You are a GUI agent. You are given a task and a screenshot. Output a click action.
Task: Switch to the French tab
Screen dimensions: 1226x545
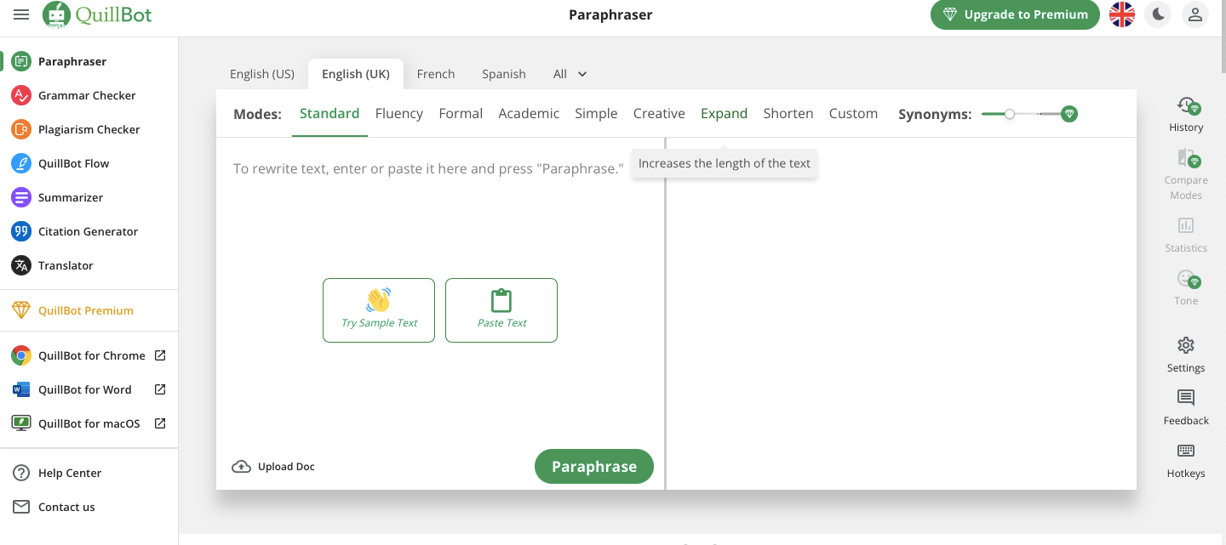pyautogui.click(x=436, y=74)
